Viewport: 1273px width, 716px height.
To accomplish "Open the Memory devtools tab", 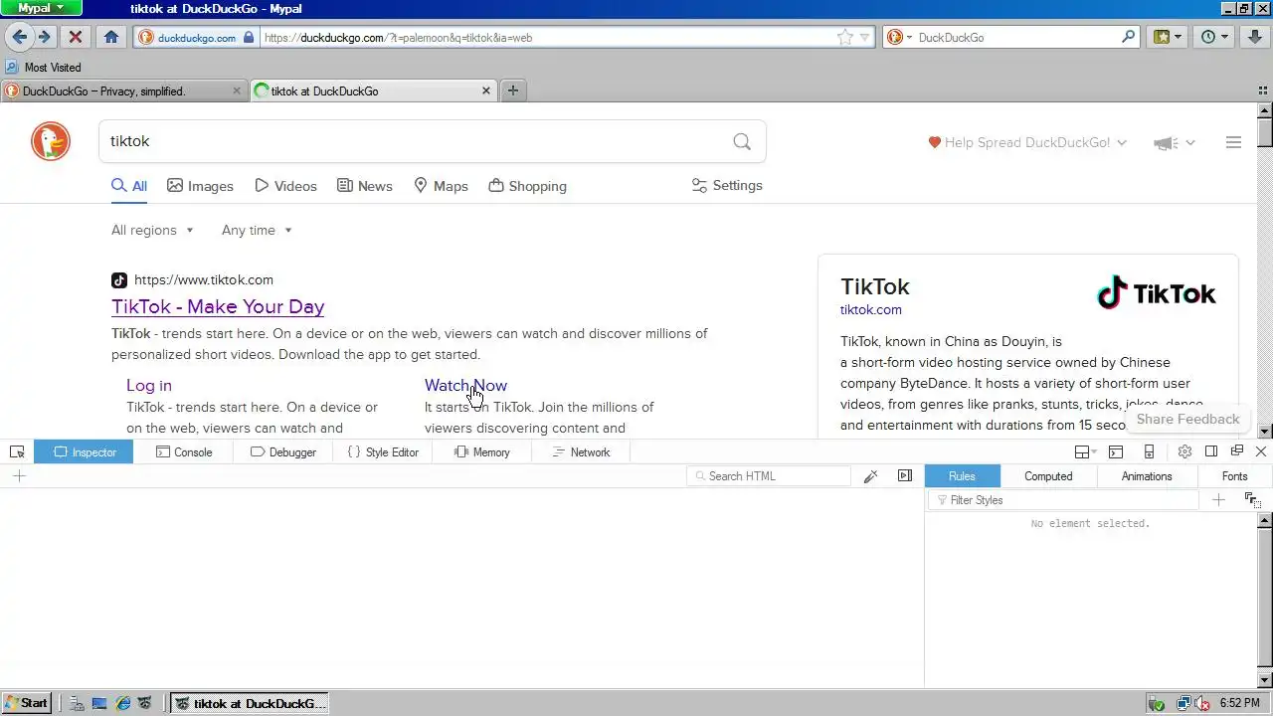I will 482,451.
